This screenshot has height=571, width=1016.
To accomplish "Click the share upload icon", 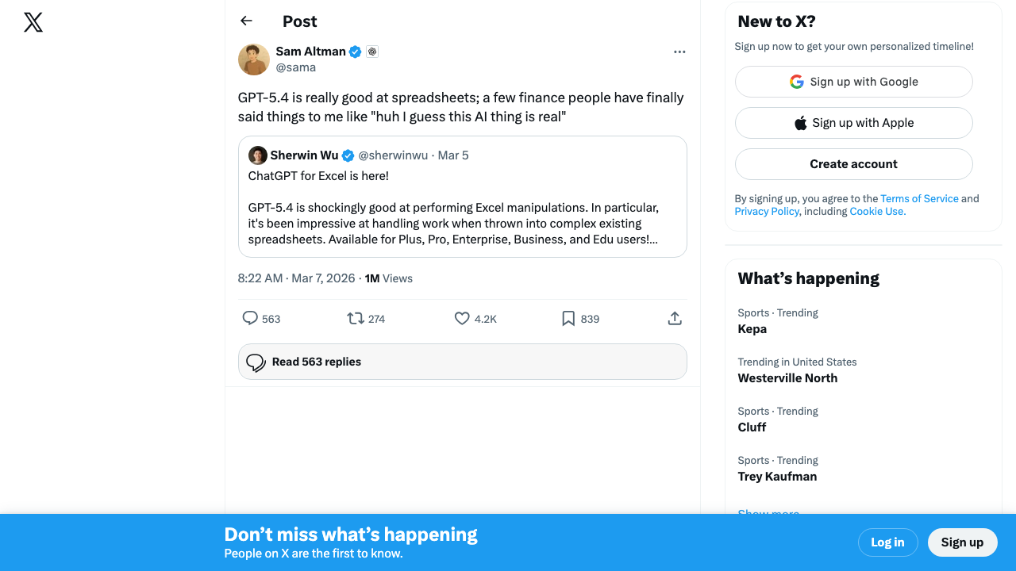I will 675,319.
